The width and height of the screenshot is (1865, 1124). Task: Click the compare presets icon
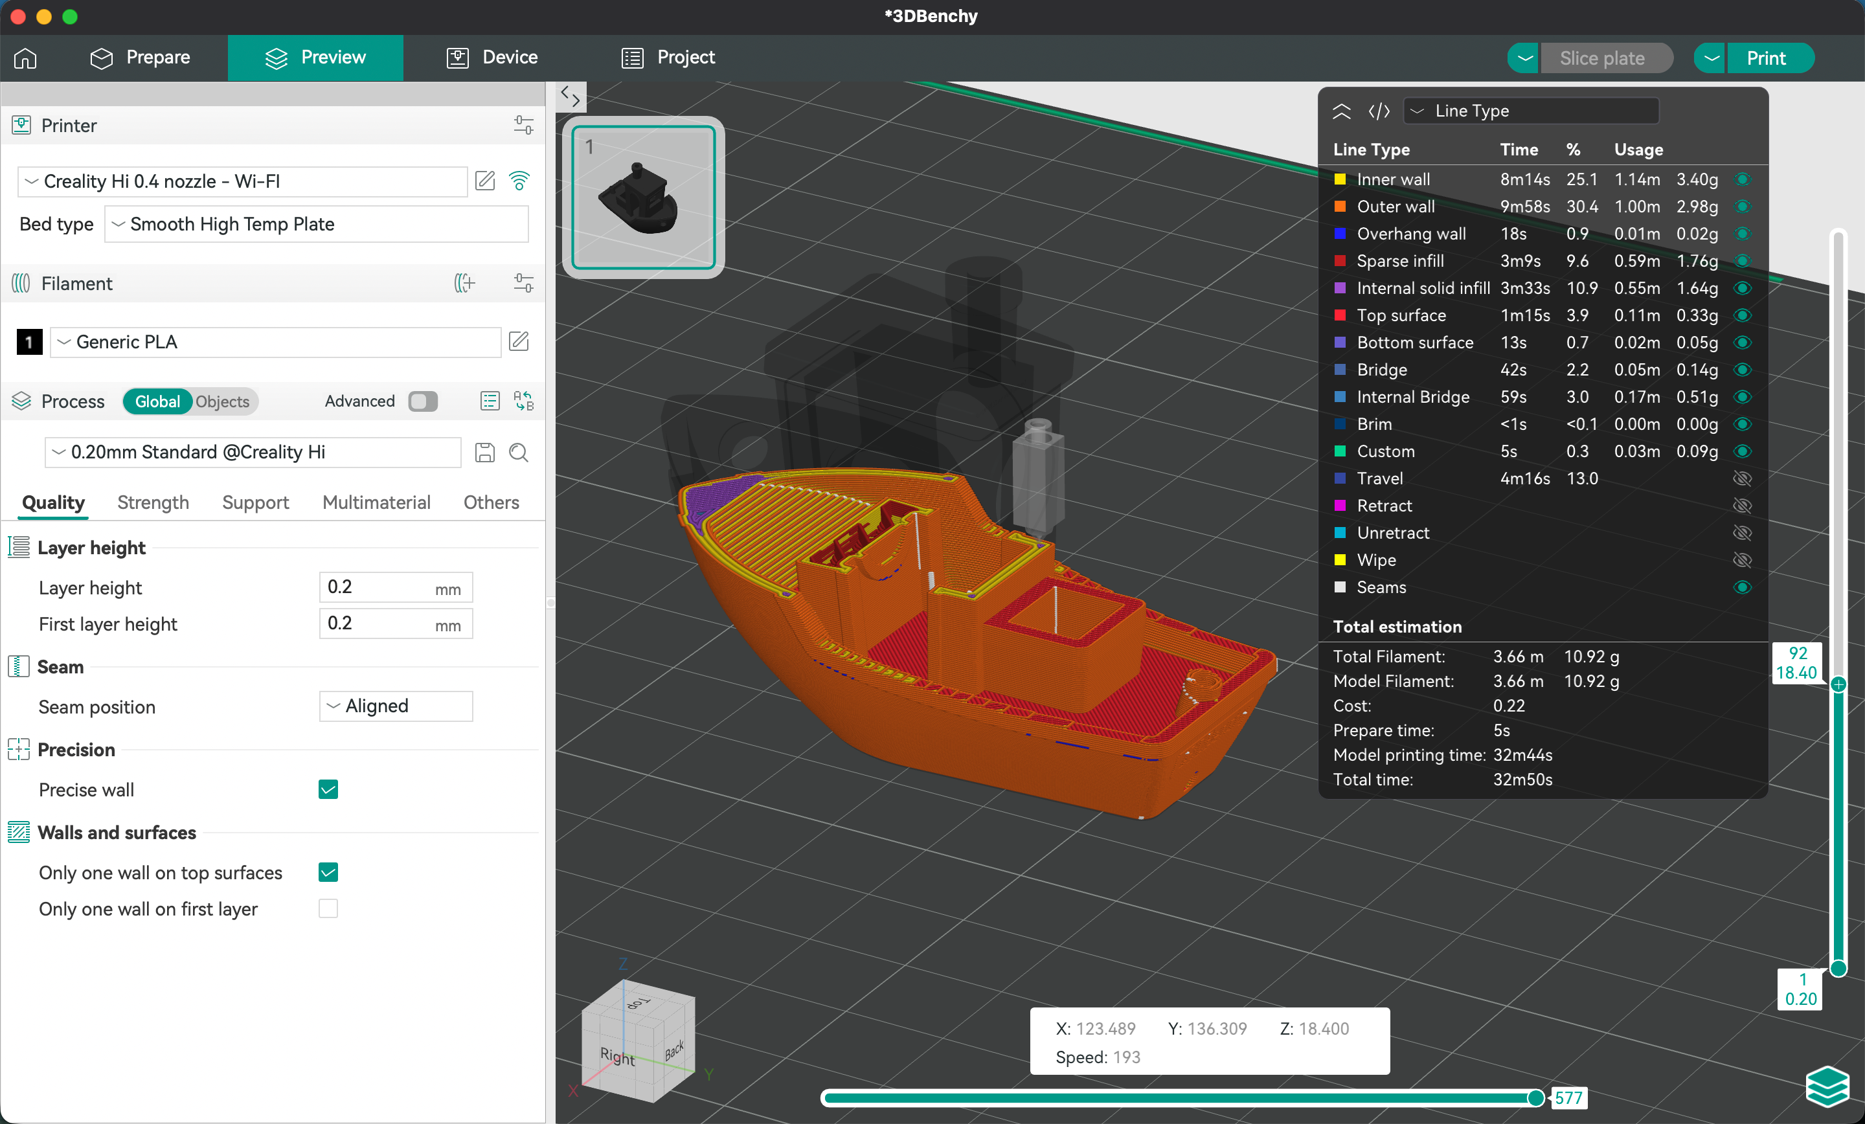coord(523,400)
